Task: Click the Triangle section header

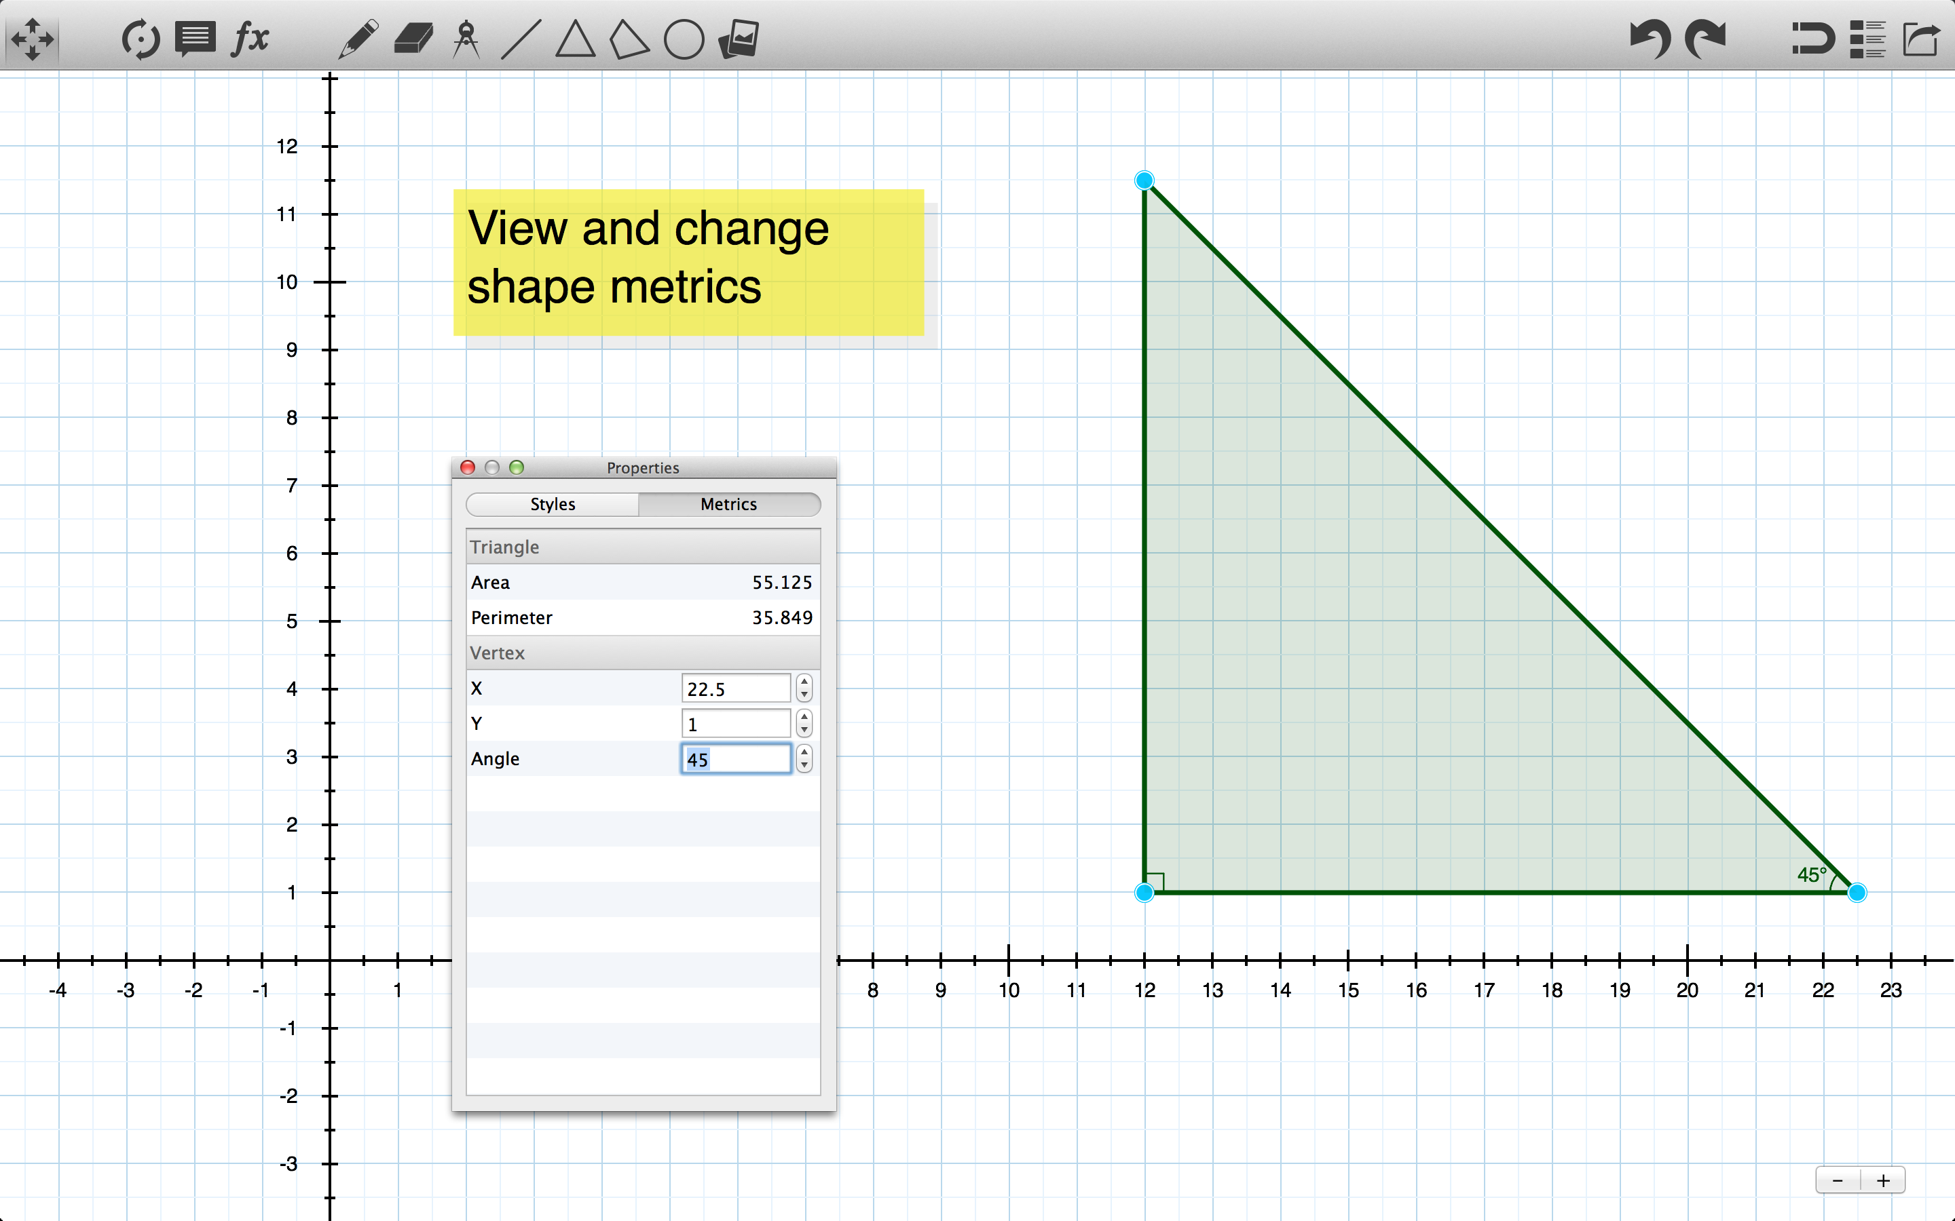Action: point(643,547)
